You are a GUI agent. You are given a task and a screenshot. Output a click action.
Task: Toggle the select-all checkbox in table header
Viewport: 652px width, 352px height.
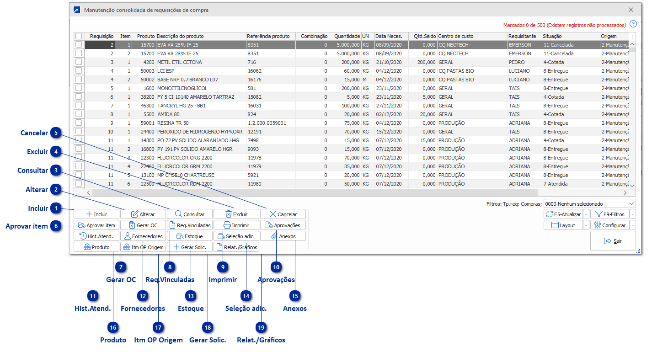click(79, 36)
